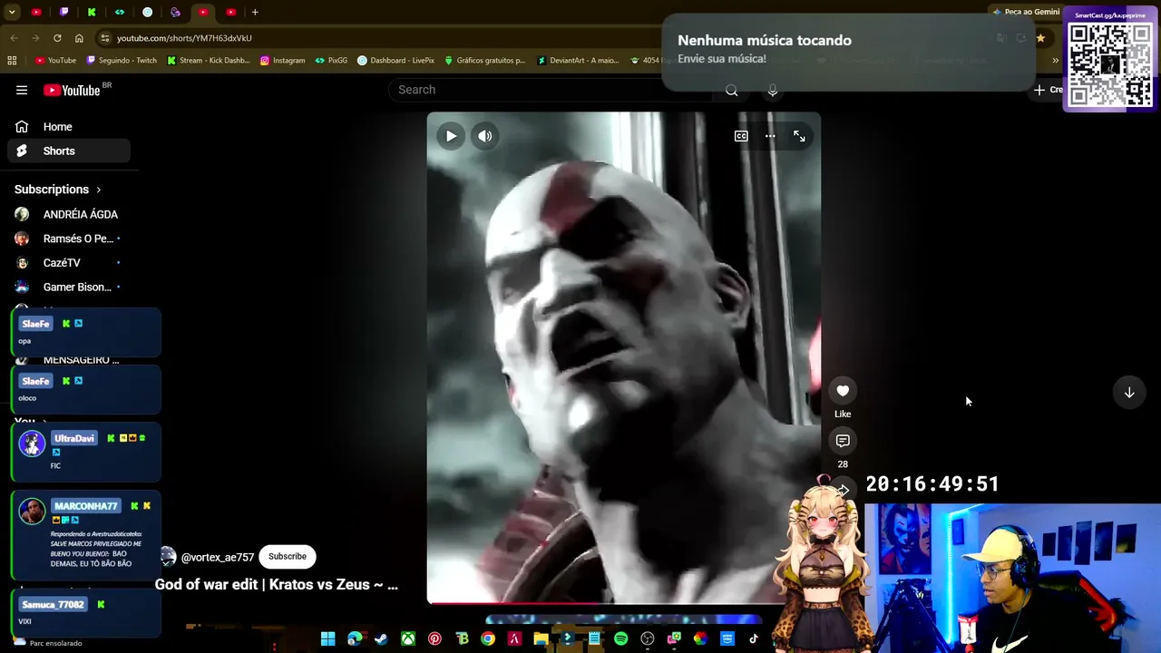
Task: Enter fullscreen for the Short
Action: point(799,136)
